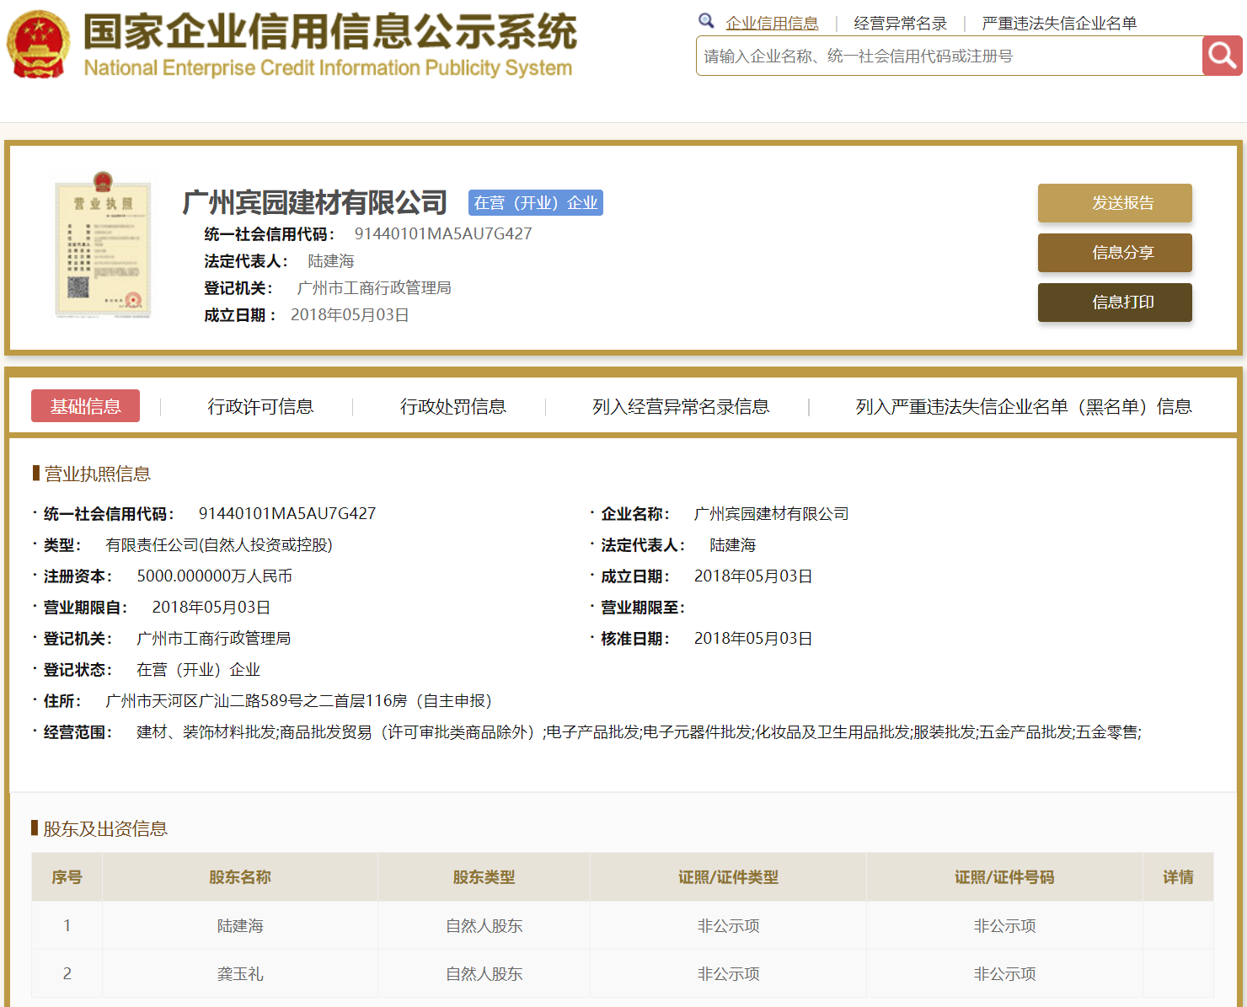
Task: Open the 列入经营异常名录信息 tab
Action: point(680,407)
